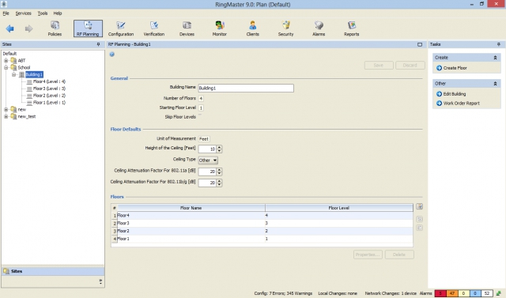The image size is (506, 298).
Task: Increase 802.11b/g ceiling attenuation factor
Action: tap(220, 181)
